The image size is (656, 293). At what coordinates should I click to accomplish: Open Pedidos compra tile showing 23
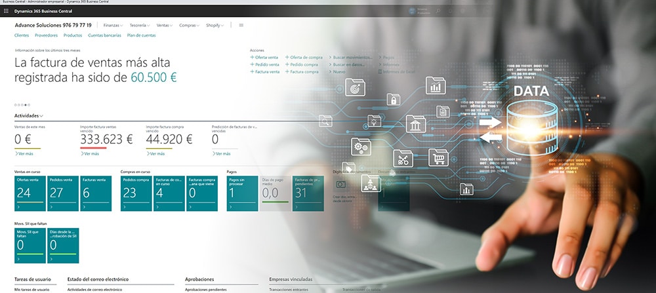coord(136,193)
